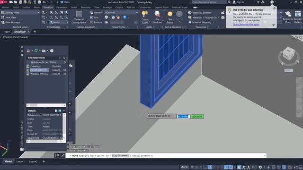
Task: Click the help question mark icon in title bar
Action: tap(272, 2)
